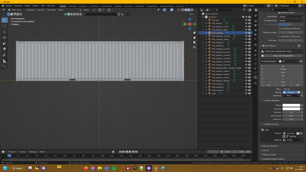Open the Schaduwmodus dropdown

pyautogui.click(x=290, y=20)
